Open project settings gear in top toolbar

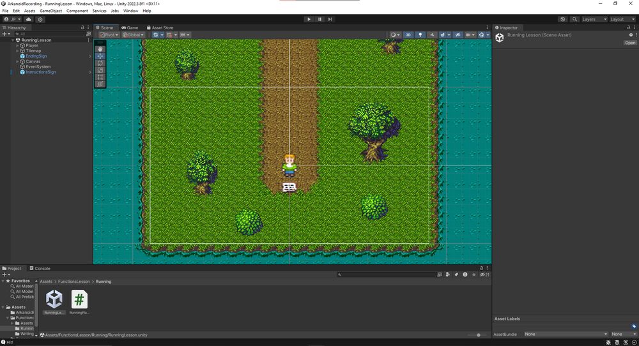pyautogui.click(x=40, y=19)
